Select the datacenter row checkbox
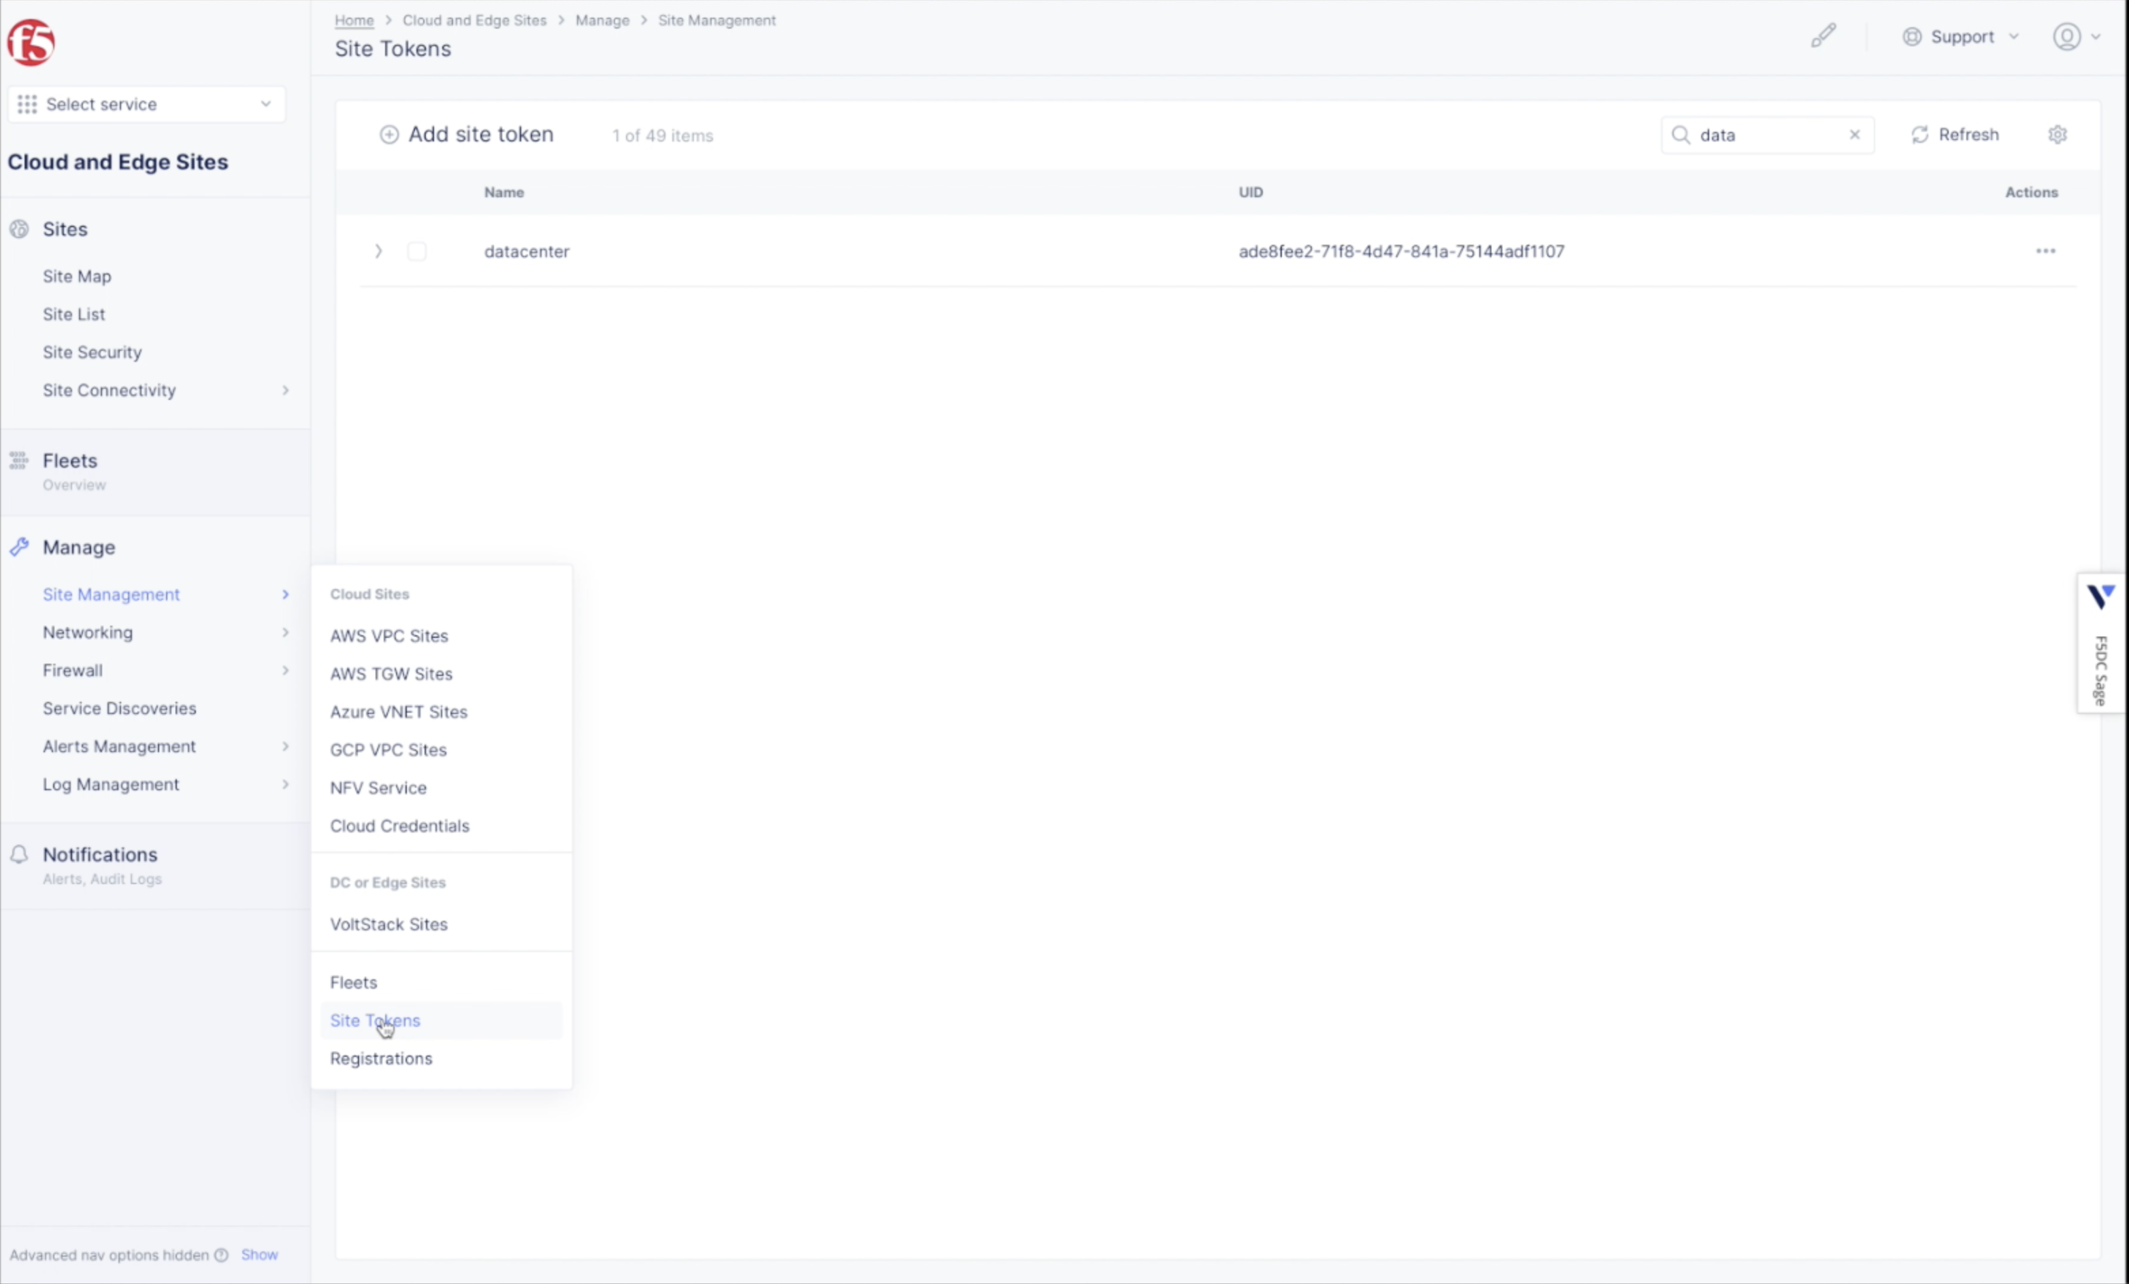This screenshot has height=1284, width=2129. click(417, 251)
